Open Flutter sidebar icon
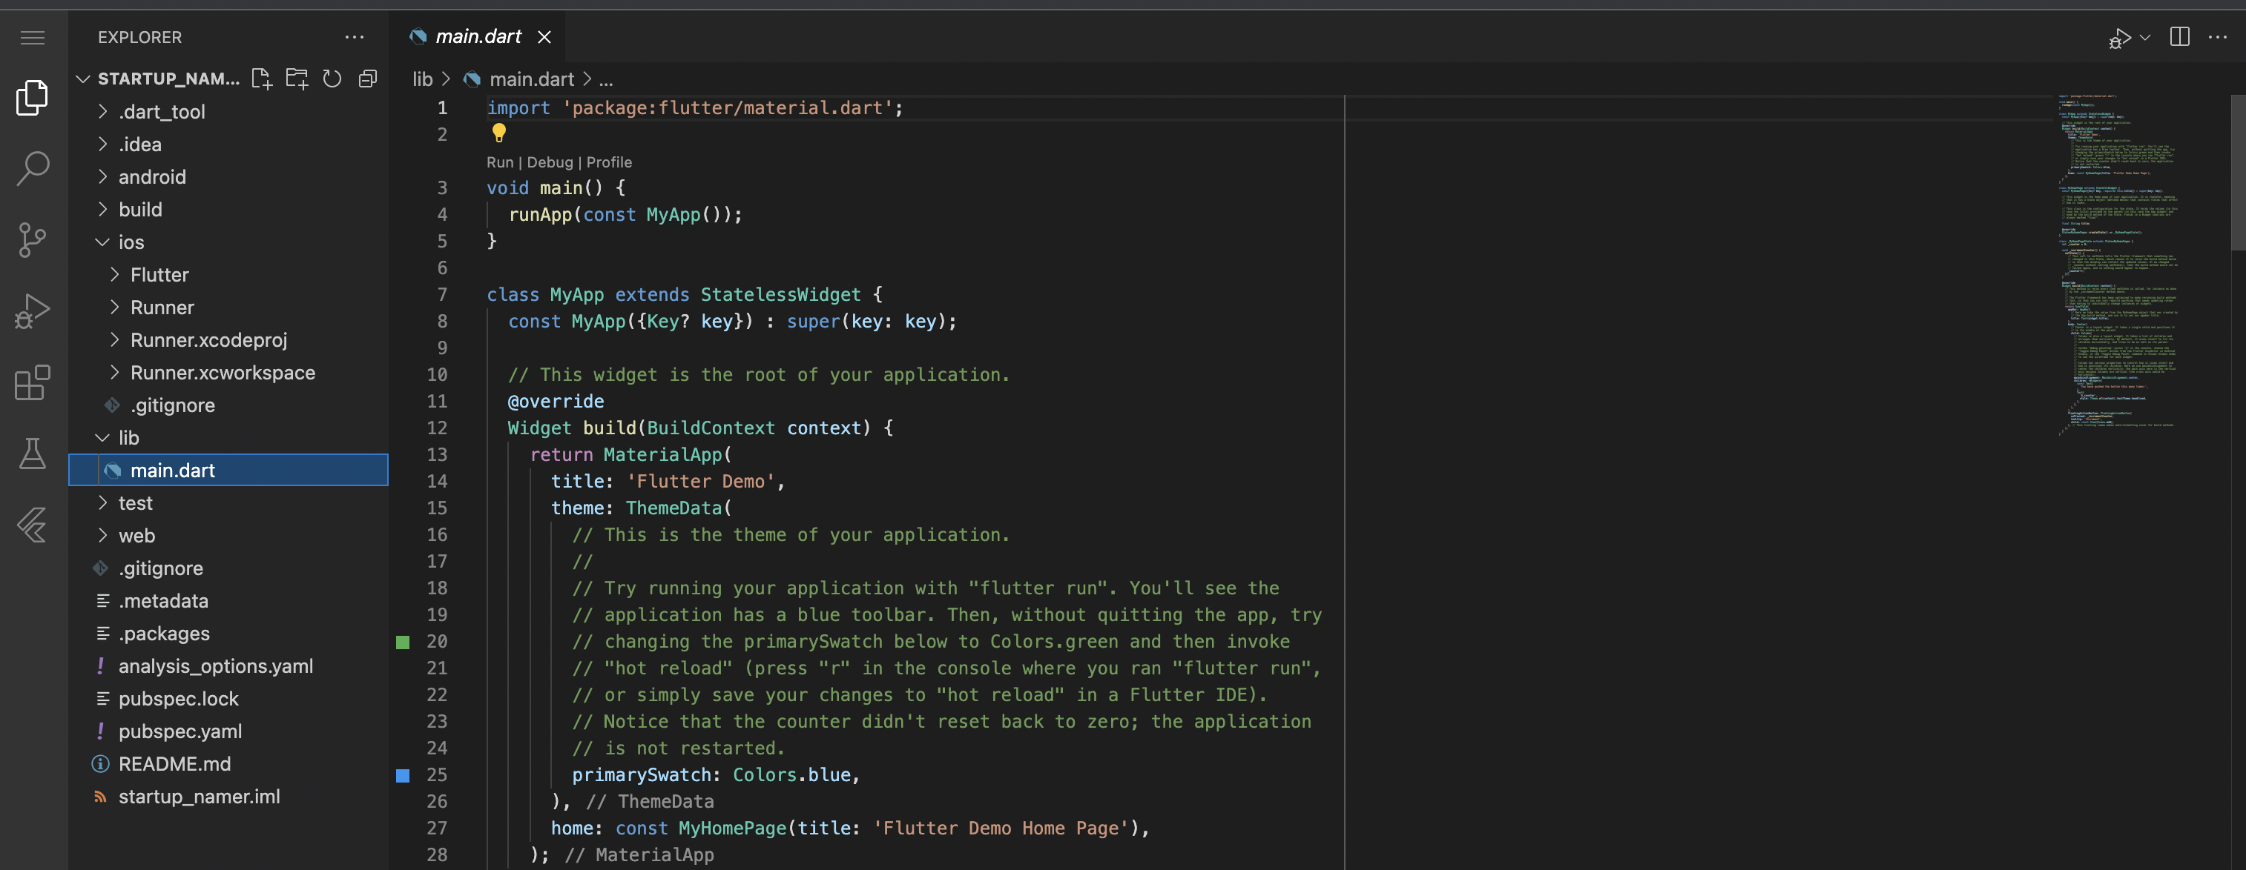 tap(32, 525)
